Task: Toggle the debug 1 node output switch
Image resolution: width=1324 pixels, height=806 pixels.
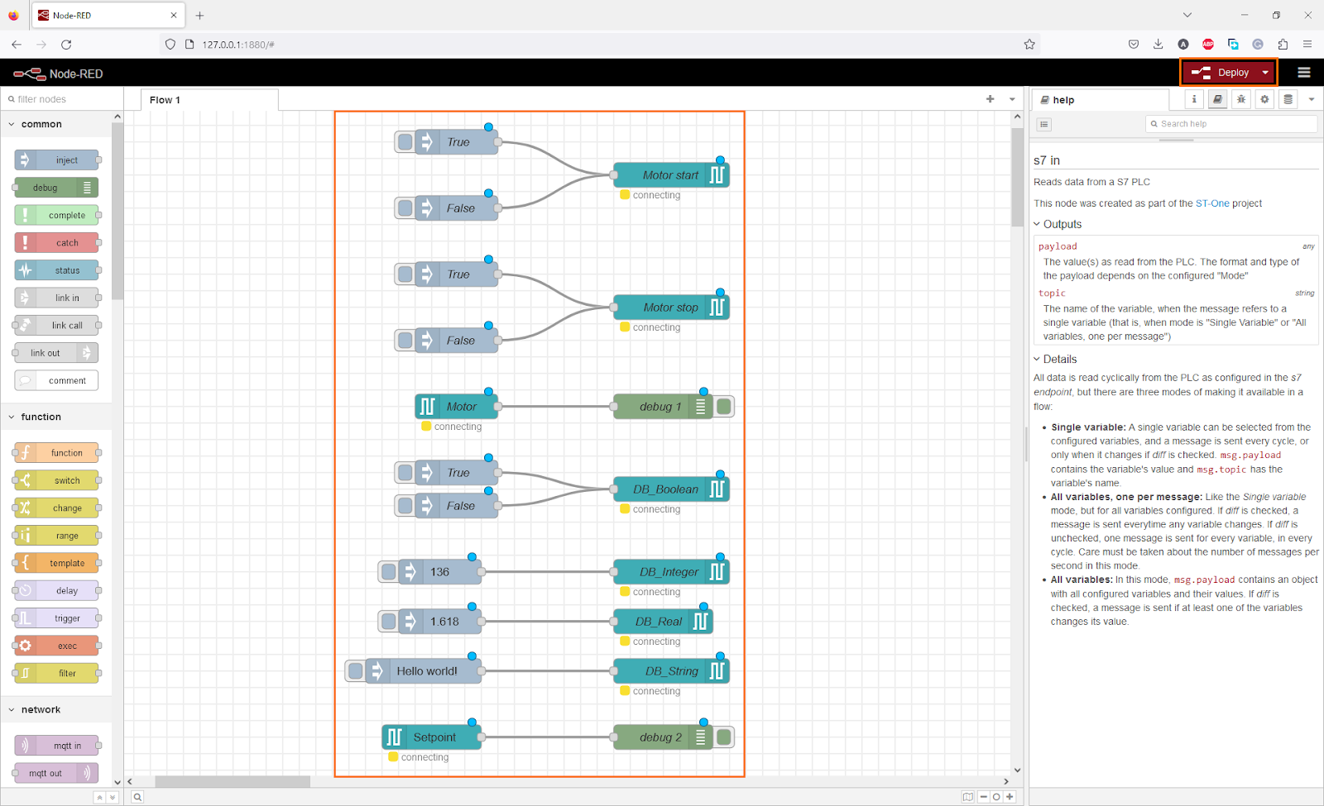Action: pos(724,407)
